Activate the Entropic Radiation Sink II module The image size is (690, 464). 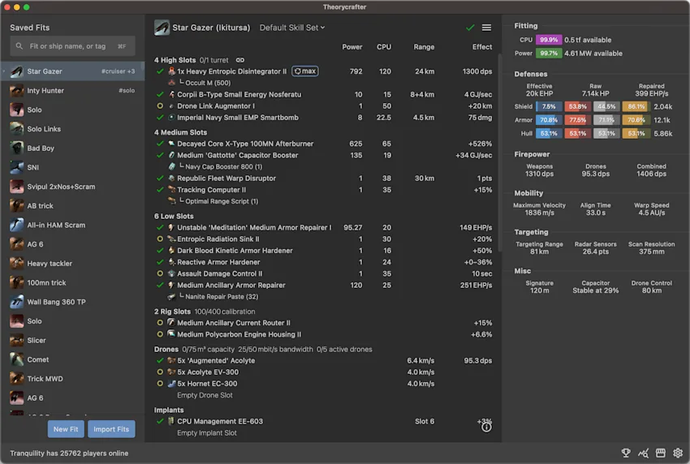160,238
